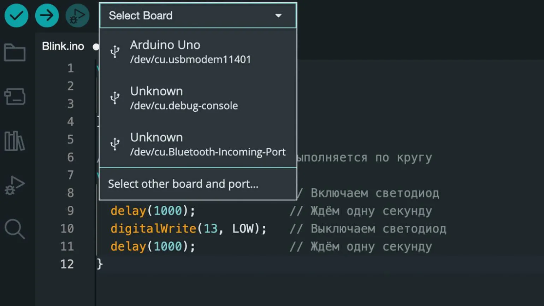Open the Sketchbook folder icon
This screenshot has width=544, height=306.
coord(15,52)
